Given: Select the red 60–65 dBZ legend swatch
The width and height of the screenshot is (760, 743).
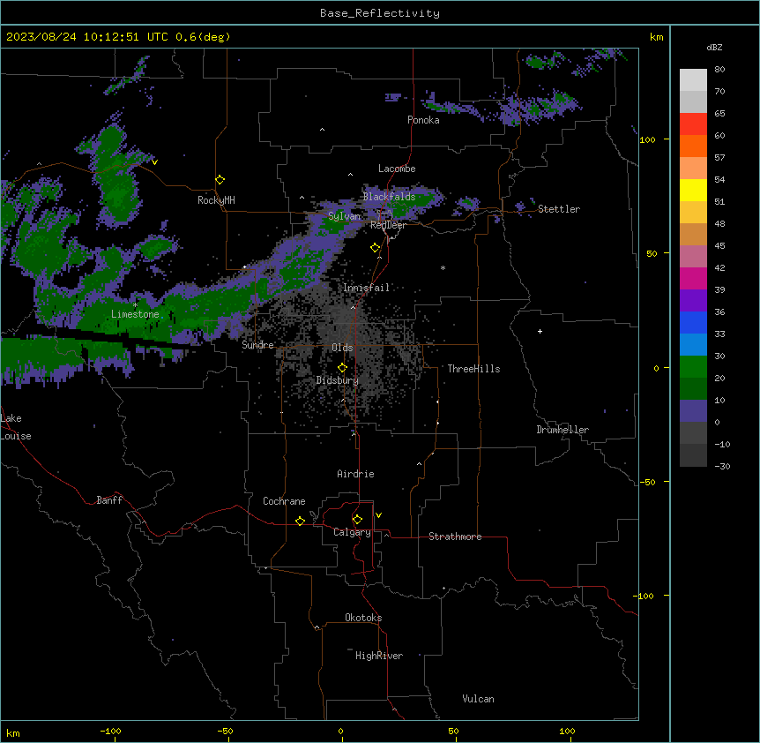Looking at the screenshot, I should 693,124.
